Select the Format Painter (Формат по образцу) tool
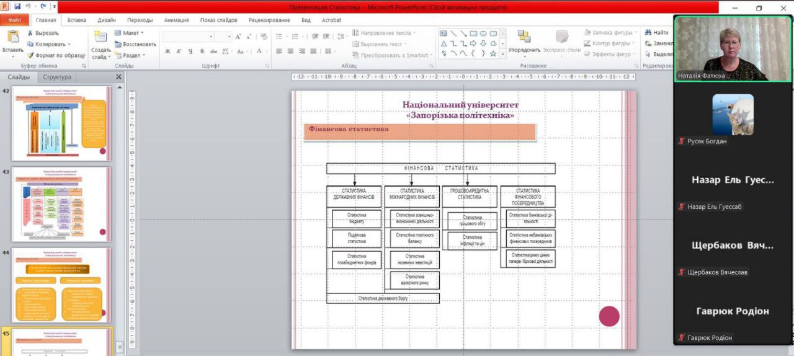This screenshot has width=794, height=356. pos(30,55)
